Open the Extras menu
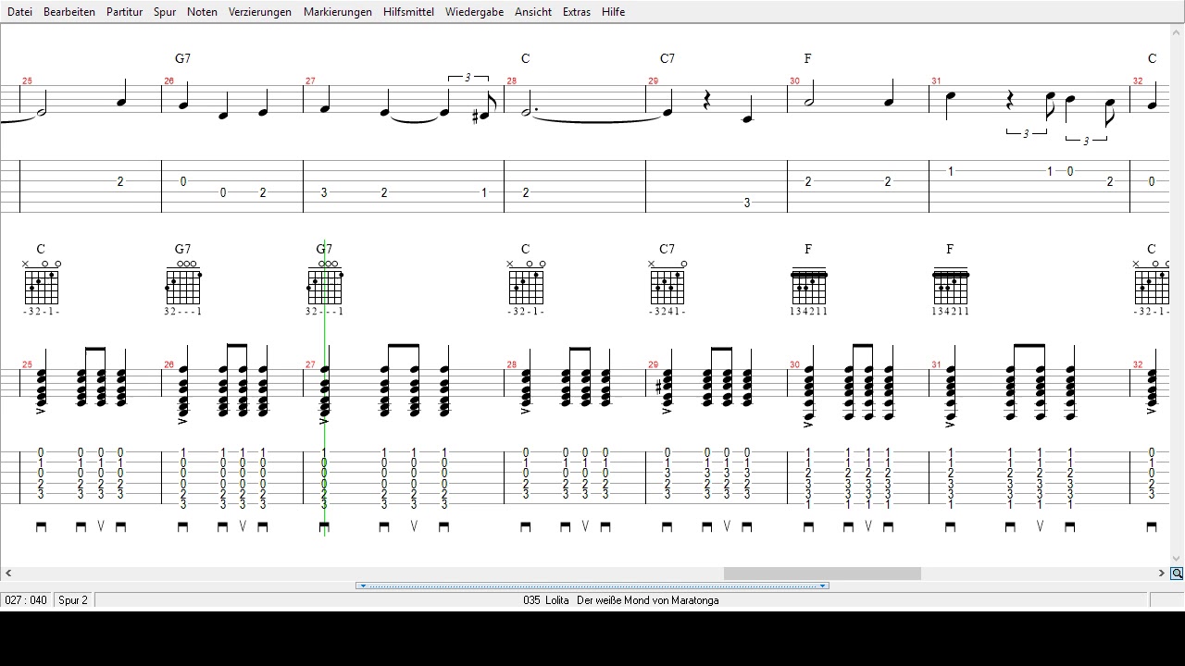 point(576,12)
